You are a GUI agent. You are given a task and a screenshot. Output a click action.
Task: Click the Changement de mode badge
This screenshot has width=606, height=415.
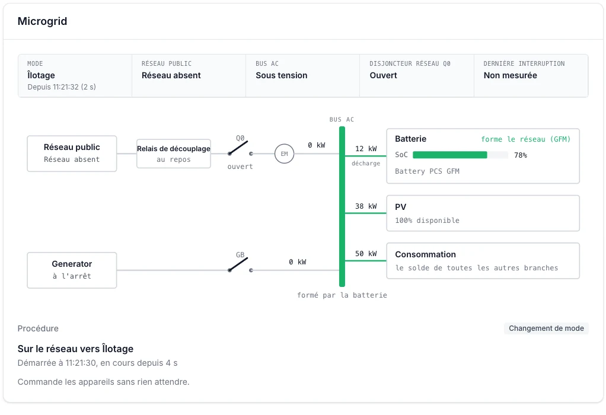[x=546, y=328]
